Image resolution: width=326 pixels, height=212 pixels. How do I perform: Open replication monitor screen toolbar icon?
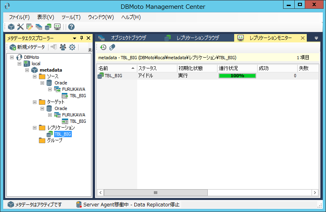(x=57, y=27)
